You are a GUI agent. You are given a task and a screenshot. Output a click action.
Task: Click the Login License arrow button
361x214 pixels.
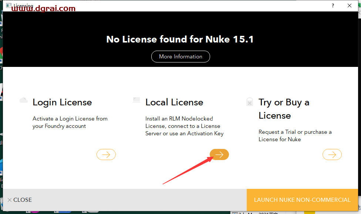(x=106, y=154)
